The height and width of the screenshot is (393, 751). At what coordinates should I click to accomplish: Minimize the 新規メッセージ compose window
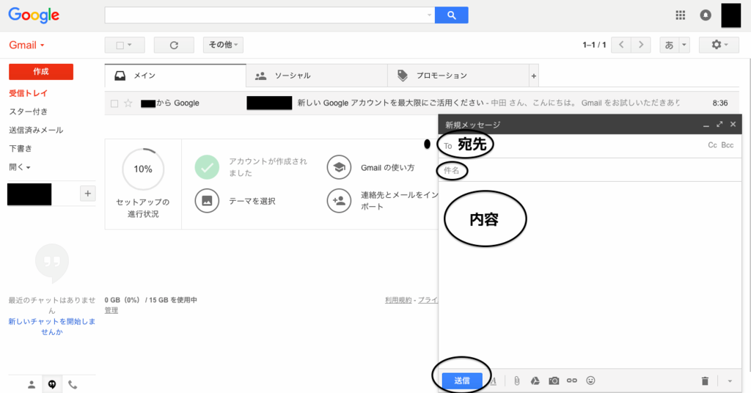click(x=706, y=125)
